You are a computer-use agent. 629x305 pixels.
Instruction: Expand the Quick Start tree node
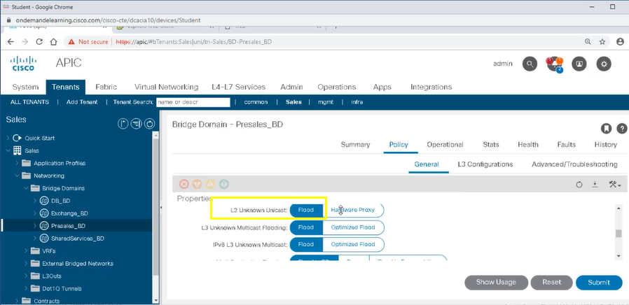8,138
